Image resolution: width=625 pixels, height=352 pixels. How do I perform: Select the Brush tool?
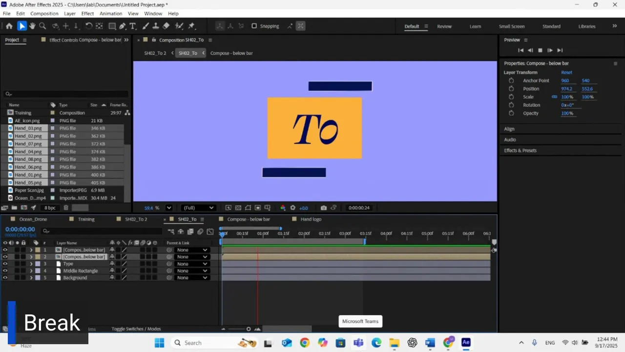pyautogui.click(x=146, y=26)
